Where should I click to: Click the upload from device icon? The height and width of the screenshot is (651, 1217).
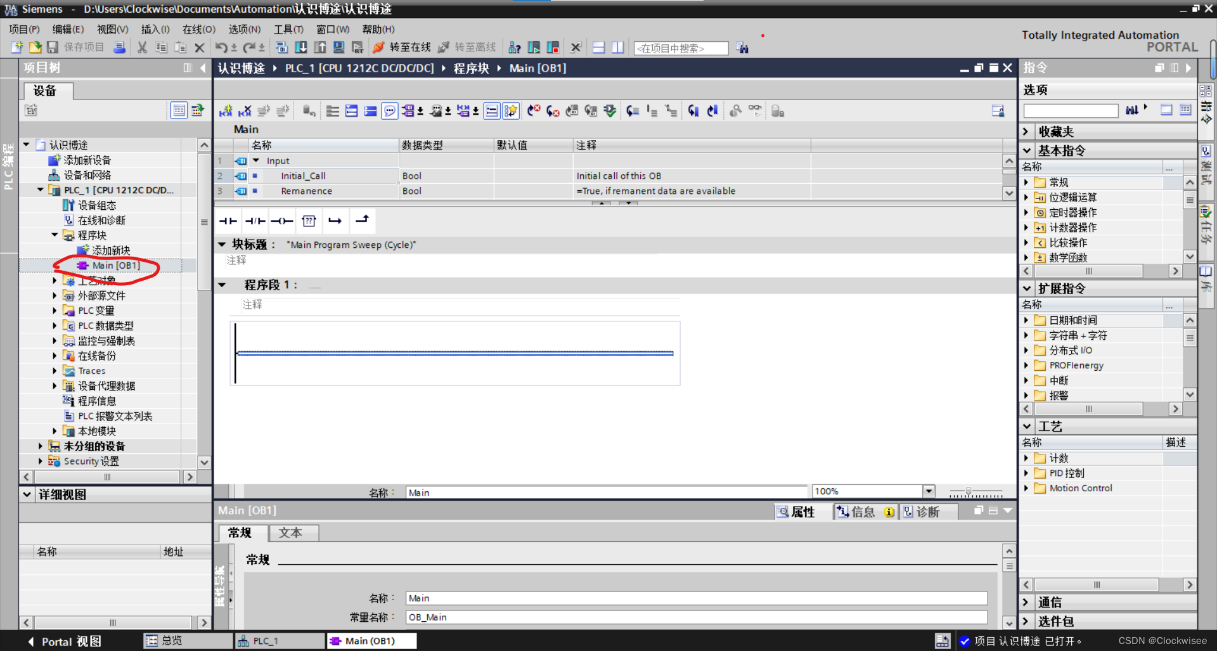[x=320, y=48]
